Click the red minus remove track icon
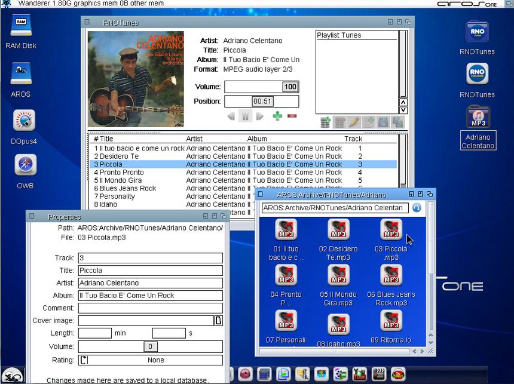 (x=292, y=116)
